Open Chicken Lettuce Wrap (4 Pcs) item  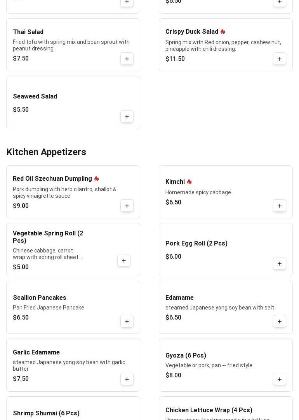coord(209,410)
